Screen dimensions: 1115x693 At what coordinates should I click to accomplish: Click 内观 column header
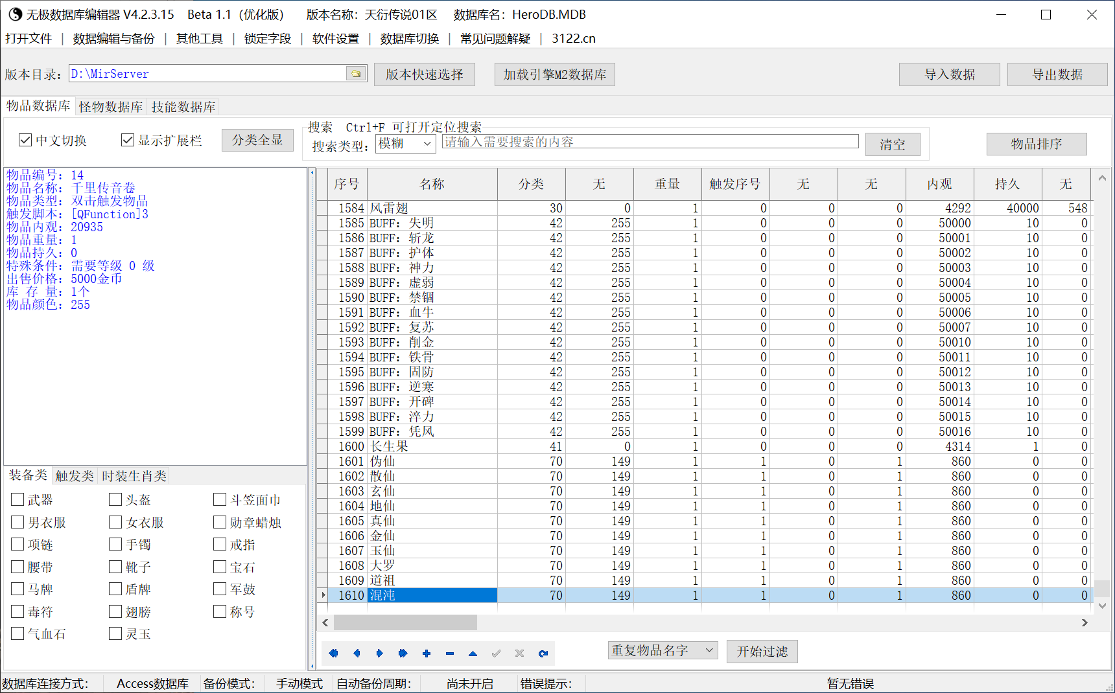pyautogui.click(x=940, y=184)
